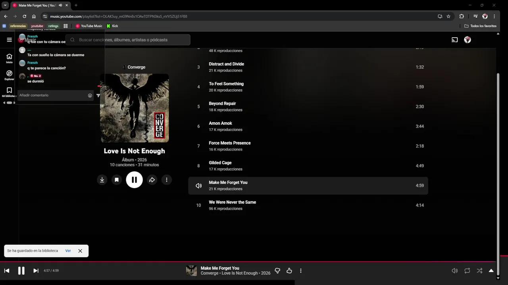The width and height of the screenshot is (508, 285).
Task: Open Mi biblioteca in the sidebar
Action: [x=9, y=92]
